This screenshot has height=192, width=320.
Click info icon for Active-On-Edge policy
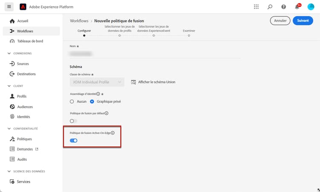pos(113,133)
